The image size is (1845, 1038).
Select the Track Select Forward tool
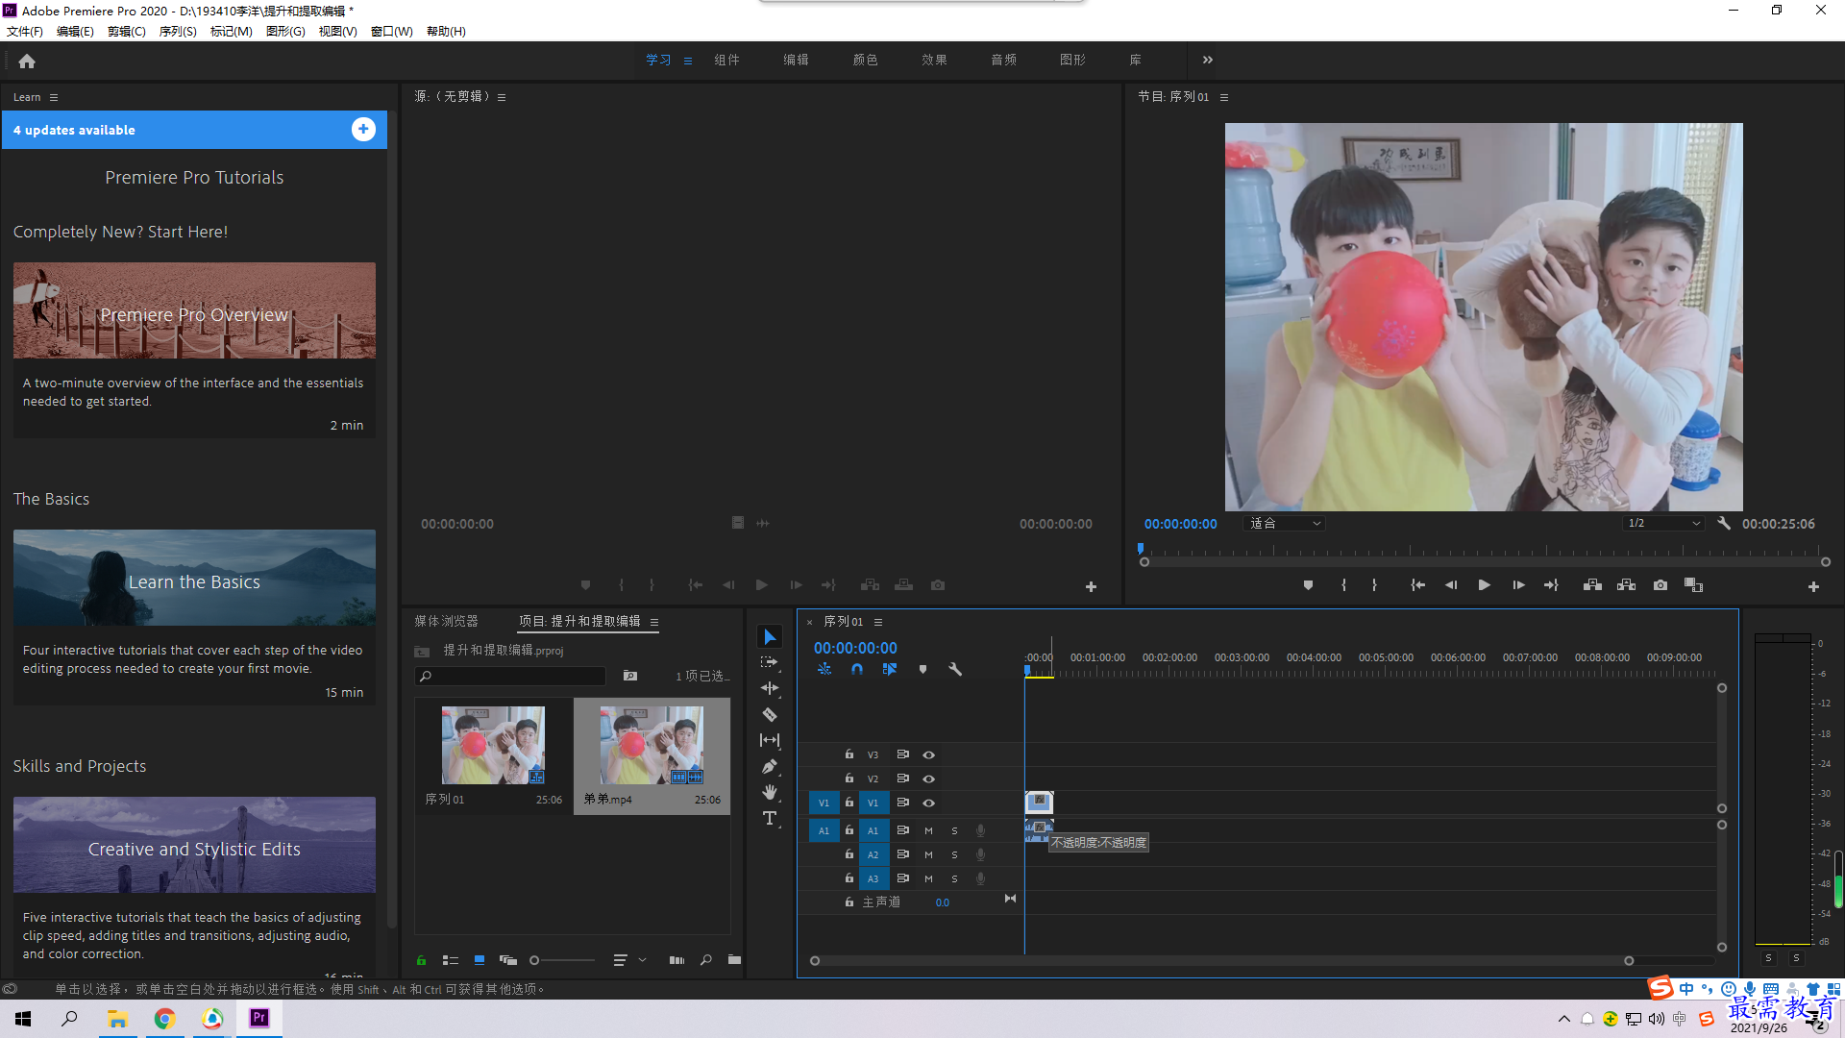(770, 662)
